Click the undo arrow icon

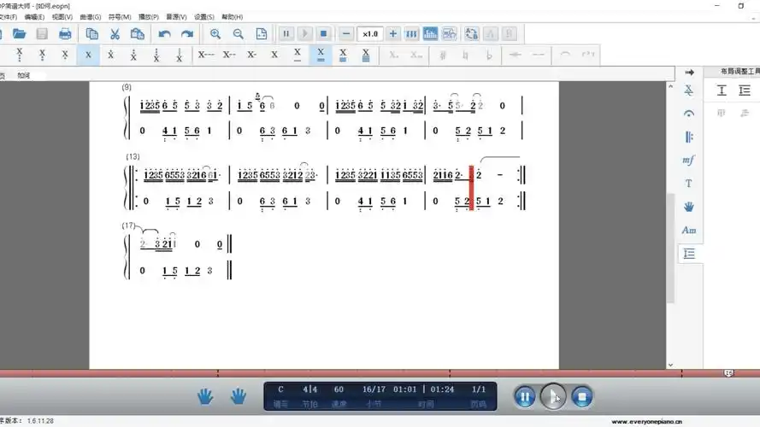click(164, 34)
